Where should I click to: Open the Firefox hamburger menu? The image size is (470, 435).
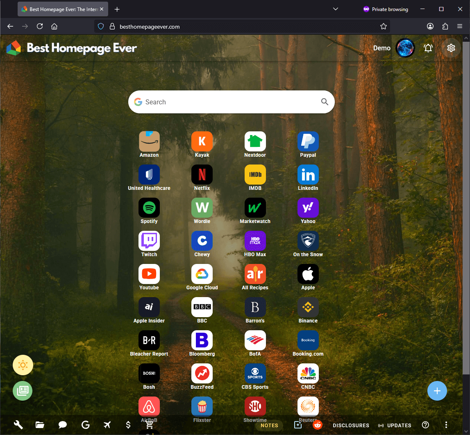pos(460,26)
